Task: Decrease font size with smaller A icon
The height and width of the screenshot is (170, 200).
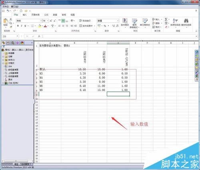Action: click(x=54, y=21)
